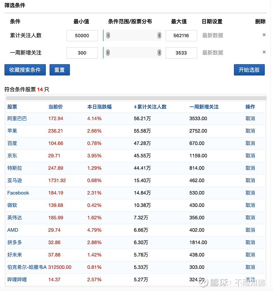
Task: Click the 收藏搜索条件 button
Action: tap(25, 70)
